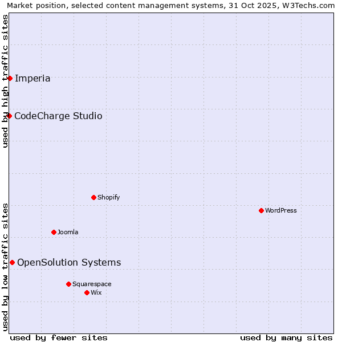
Task: Click the Joomla text label
Action: pos(68,233)
